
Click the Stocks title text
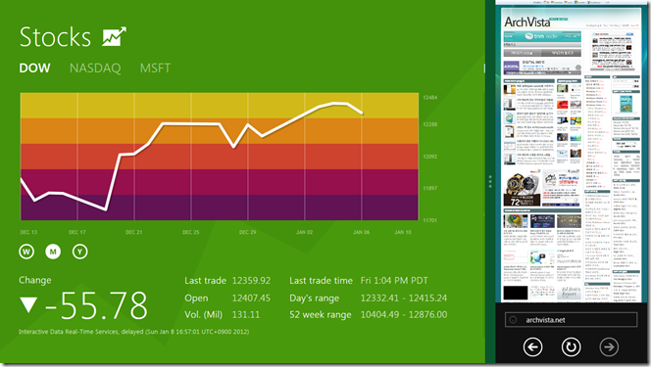click(55, 37)
